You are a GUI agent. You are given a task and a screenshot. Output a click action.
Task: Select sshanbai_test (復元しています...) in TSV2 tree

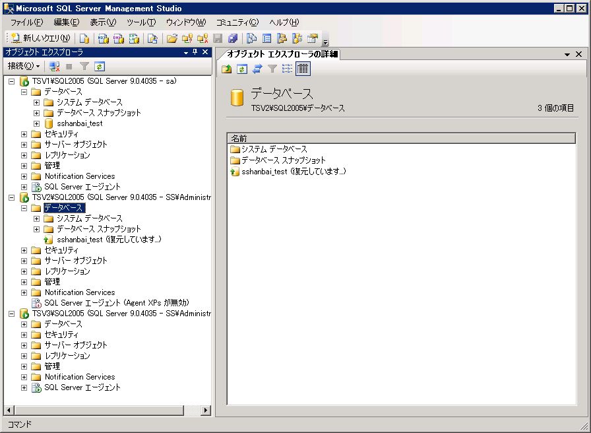click(109, 240)
